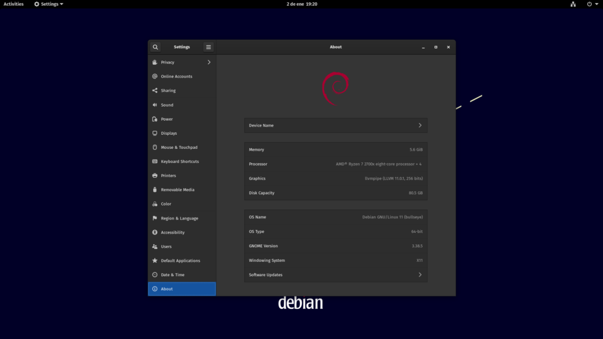The width and height of the screenshot is (603, 339).
Task: Select the Removable Media icon
Action: [155, 190]
